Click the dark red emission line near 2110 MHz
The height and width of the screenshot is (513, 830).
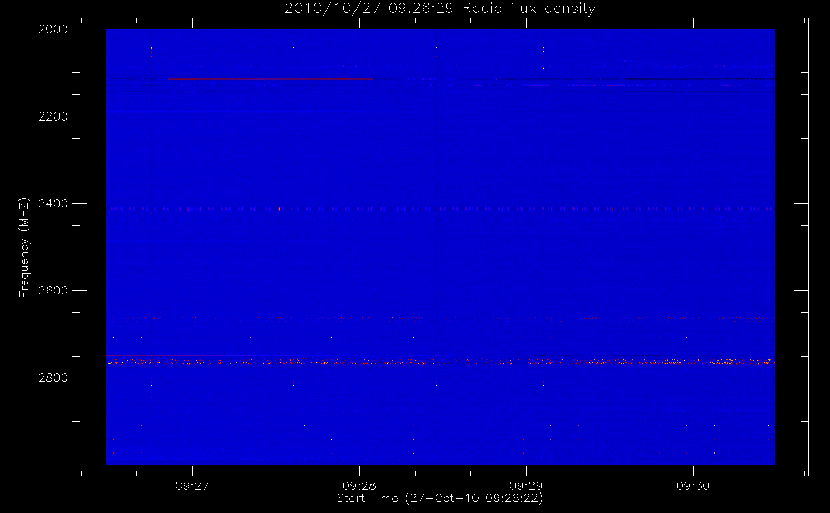click(270, 78)
